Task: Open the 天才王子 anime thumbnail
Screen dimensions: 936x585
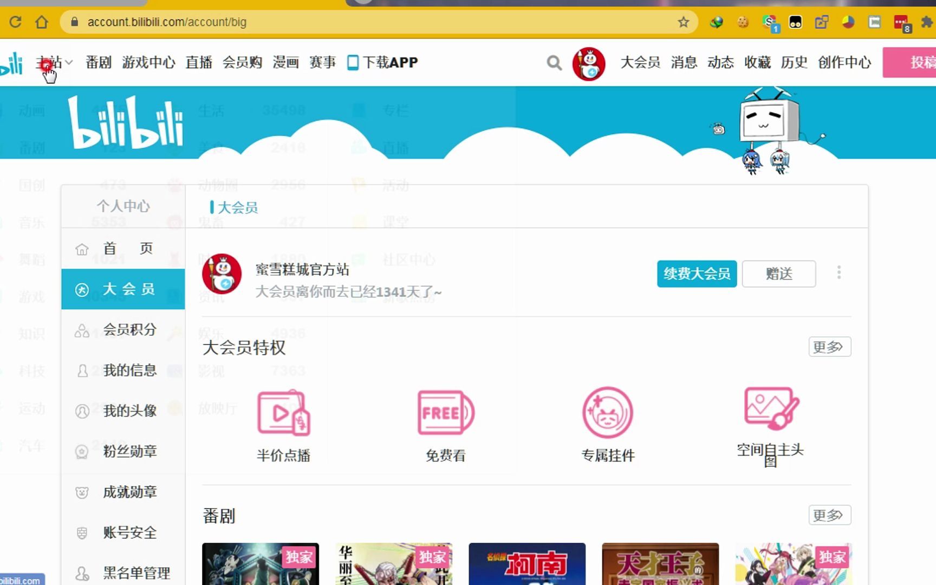Action: tap(660, 564)
